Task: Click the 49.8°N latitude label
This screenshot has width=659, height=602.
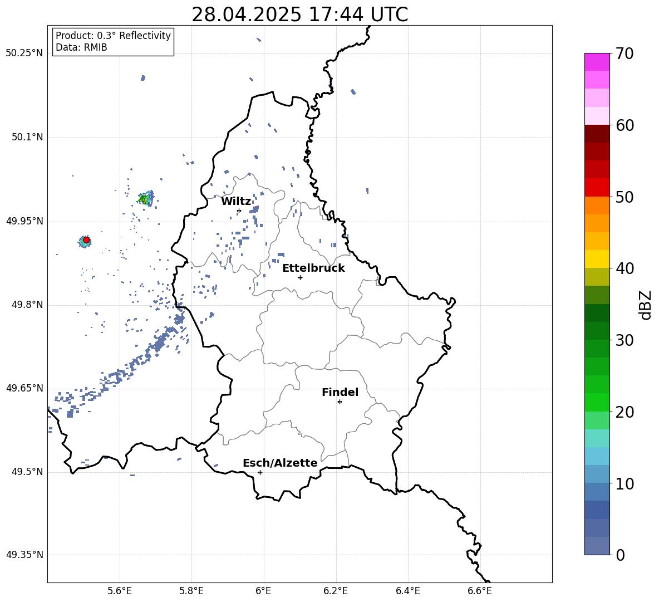Action: tap(27, 305)
